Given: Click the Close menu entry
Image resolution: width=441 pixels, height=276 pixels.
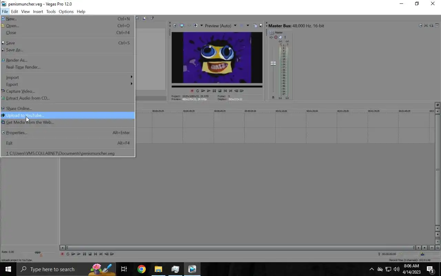Looking at the screenshot, I should [x=68, y=32].
